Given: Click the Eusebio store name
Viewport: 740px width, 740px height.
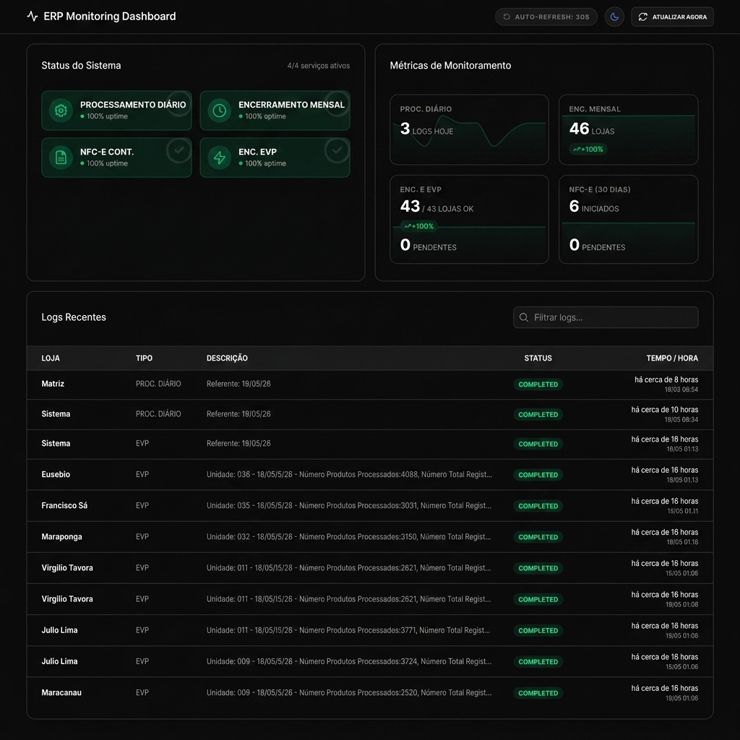Looking at the screenshot, I should [x=56, y=474].
